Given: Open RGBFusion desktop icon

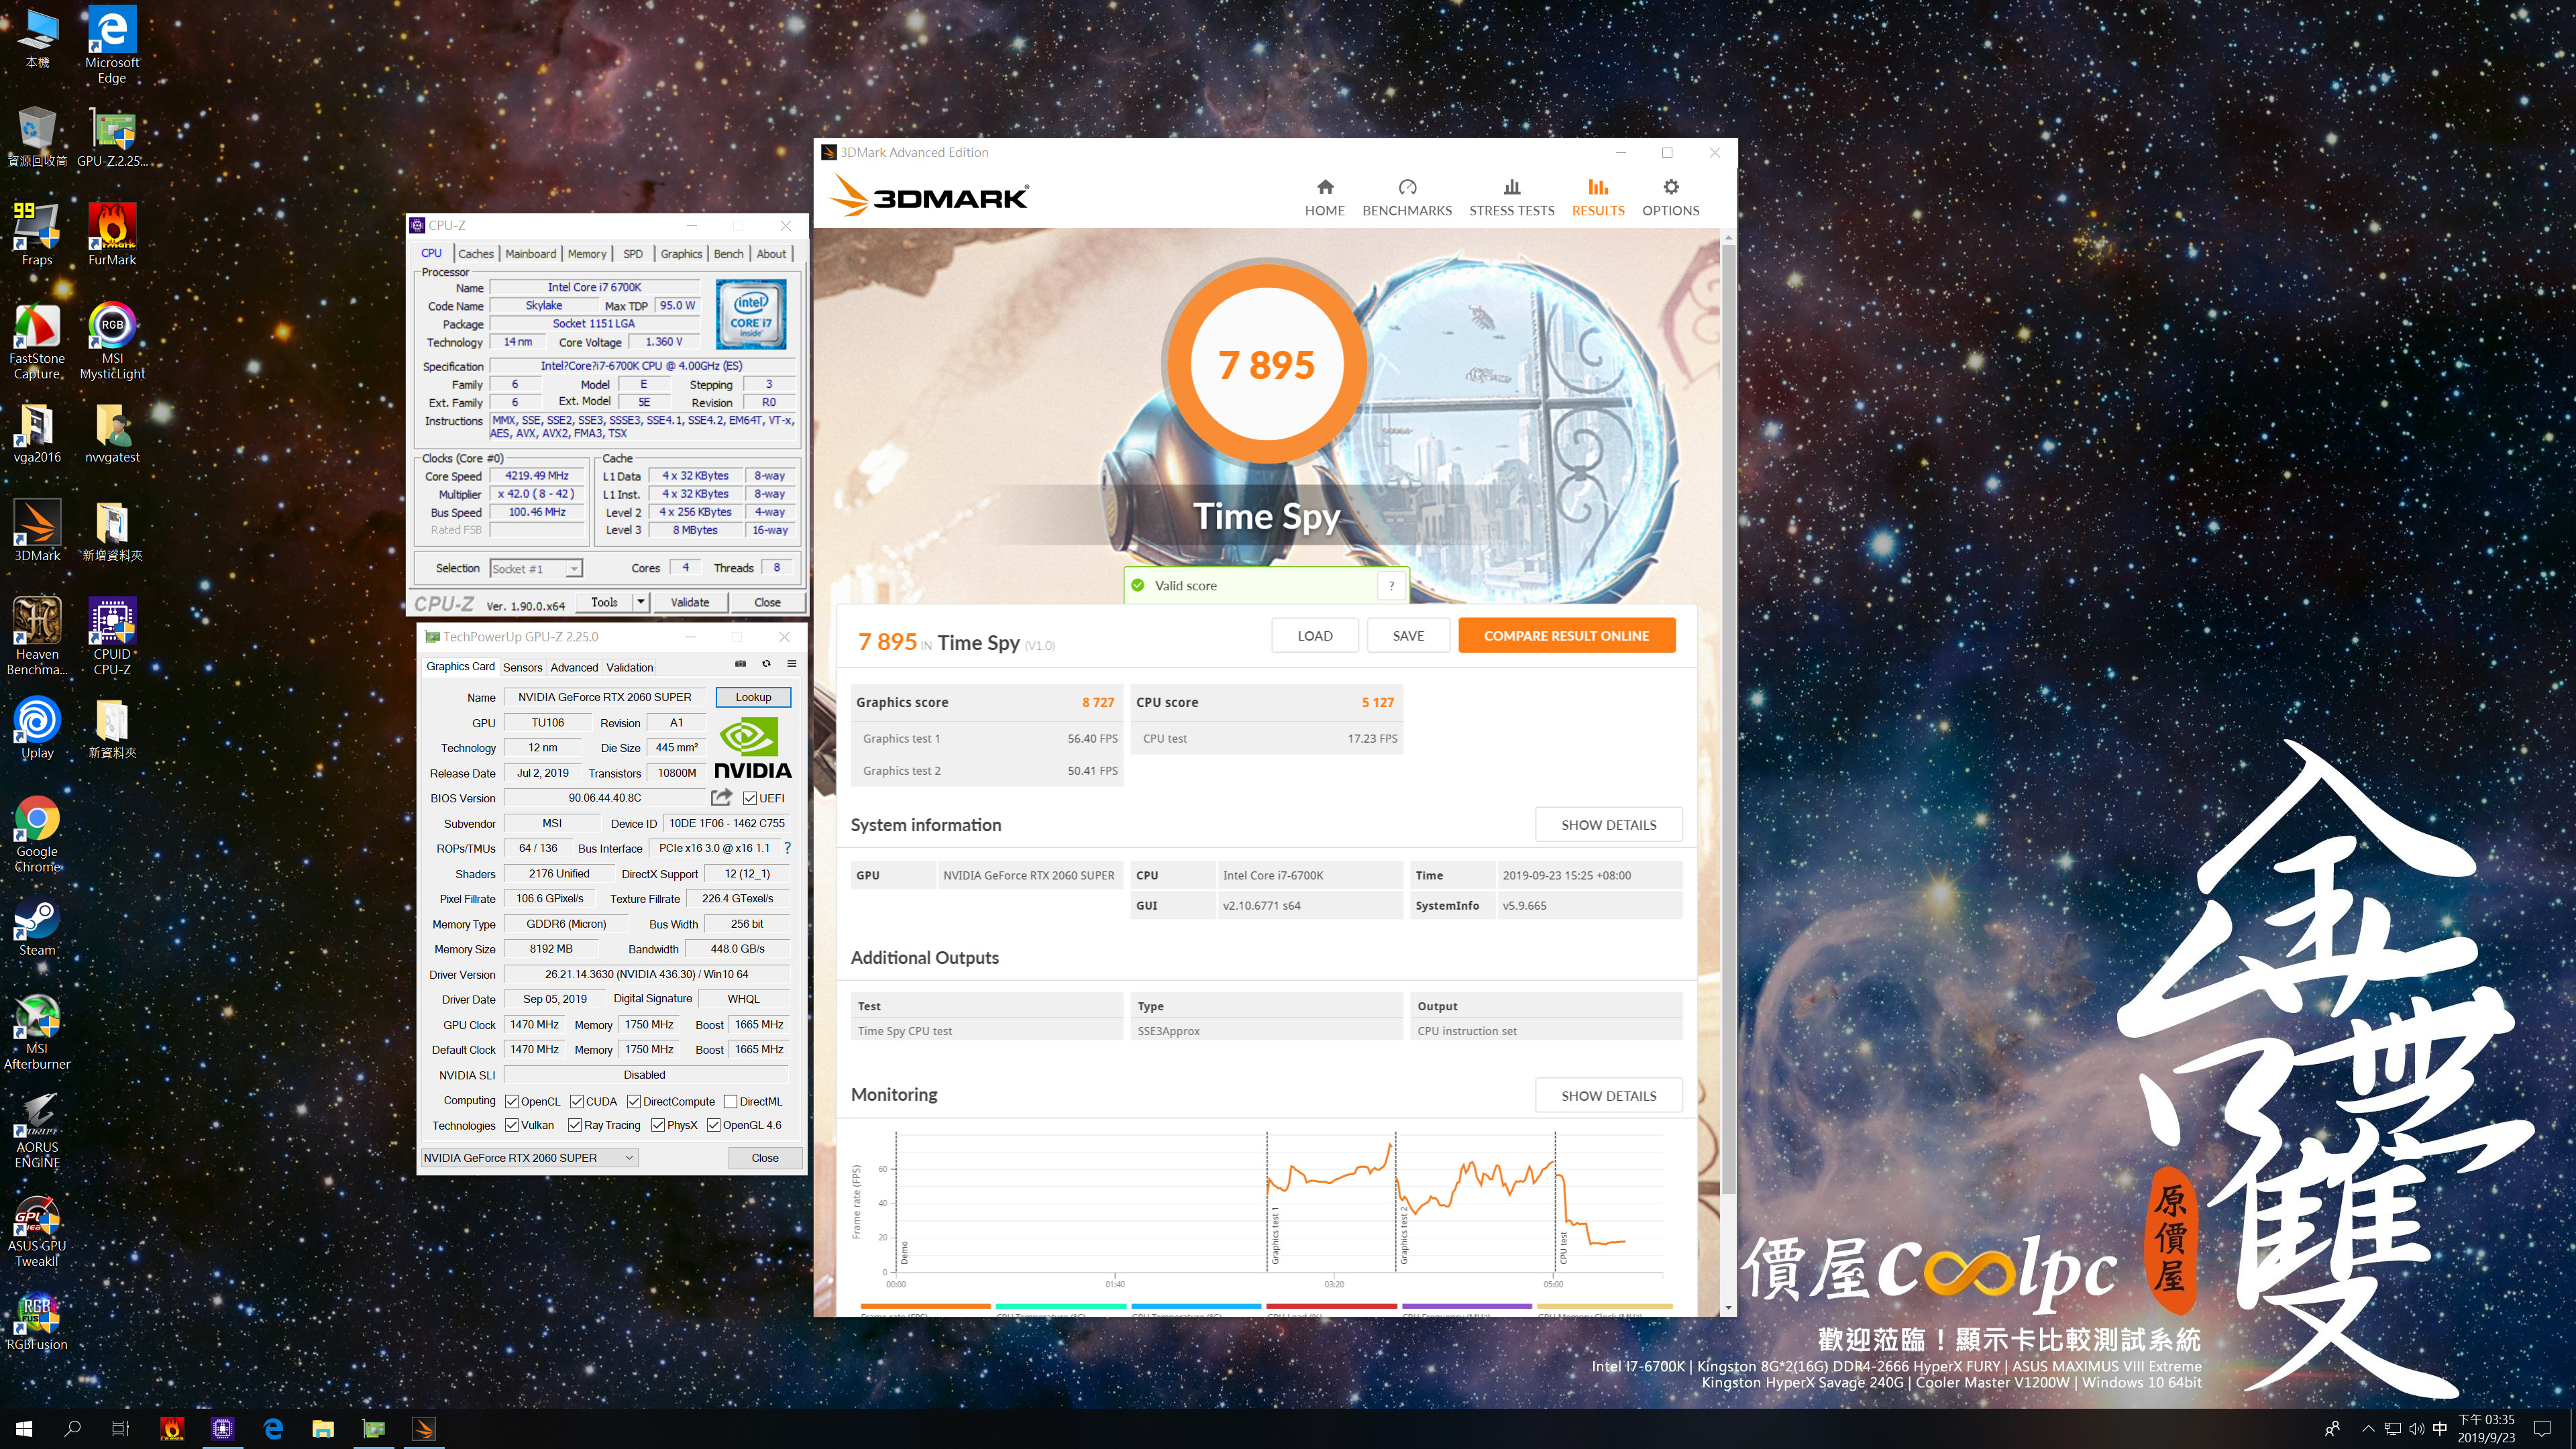Looking at the screenshot, I should pyautogui.click(x=37, y=1321).
